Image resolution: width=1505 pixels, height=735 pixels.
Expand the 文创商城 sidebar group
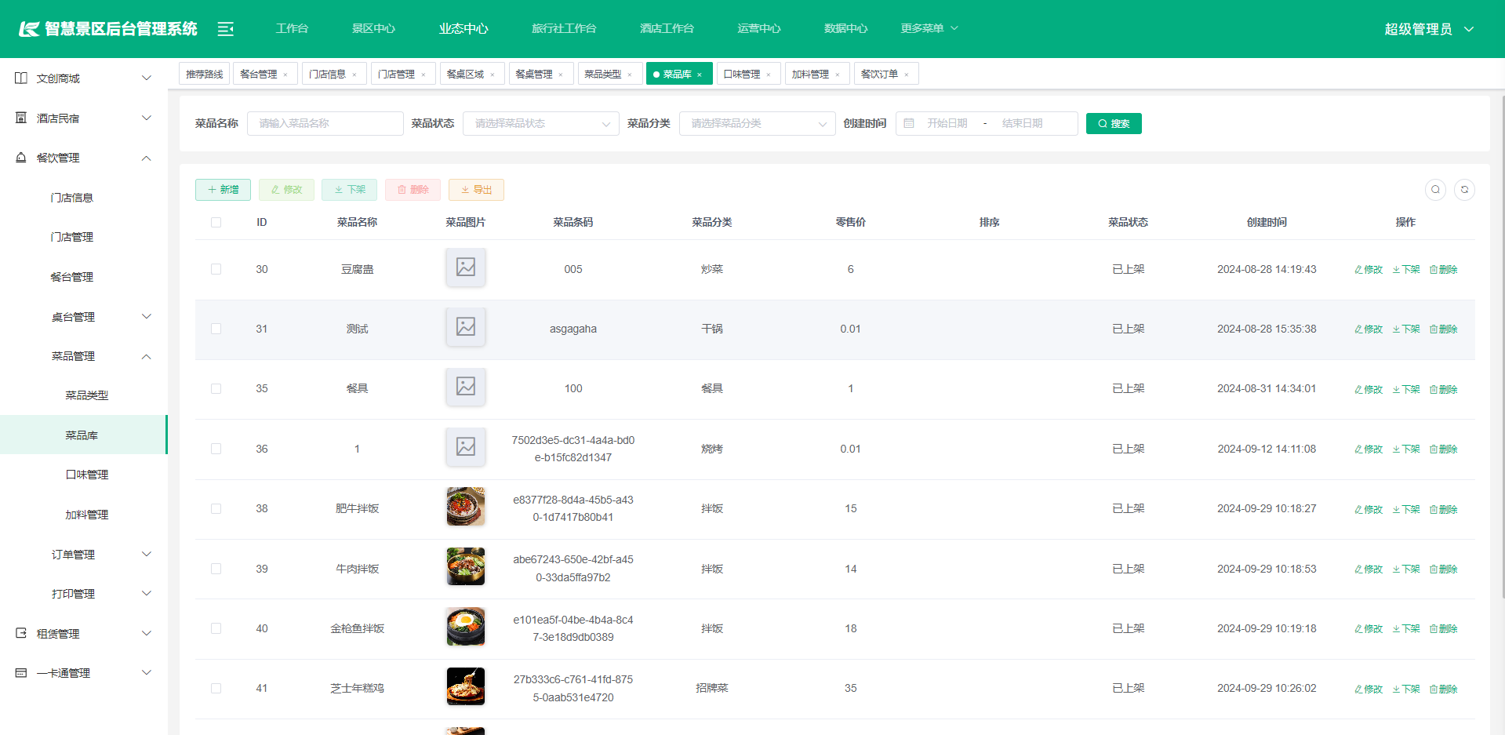point(147,78)
